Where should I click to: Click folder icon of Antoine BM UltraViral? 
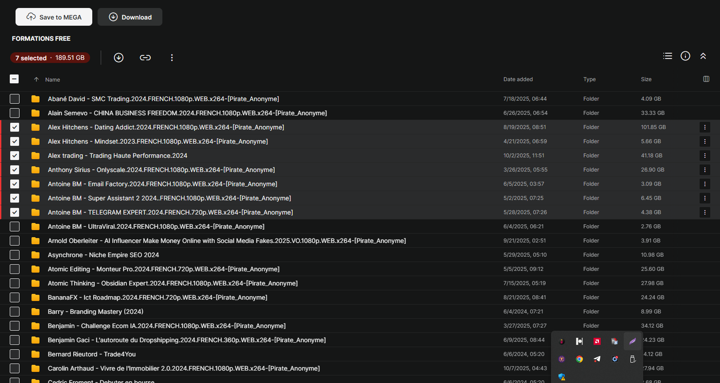point(35,227)
